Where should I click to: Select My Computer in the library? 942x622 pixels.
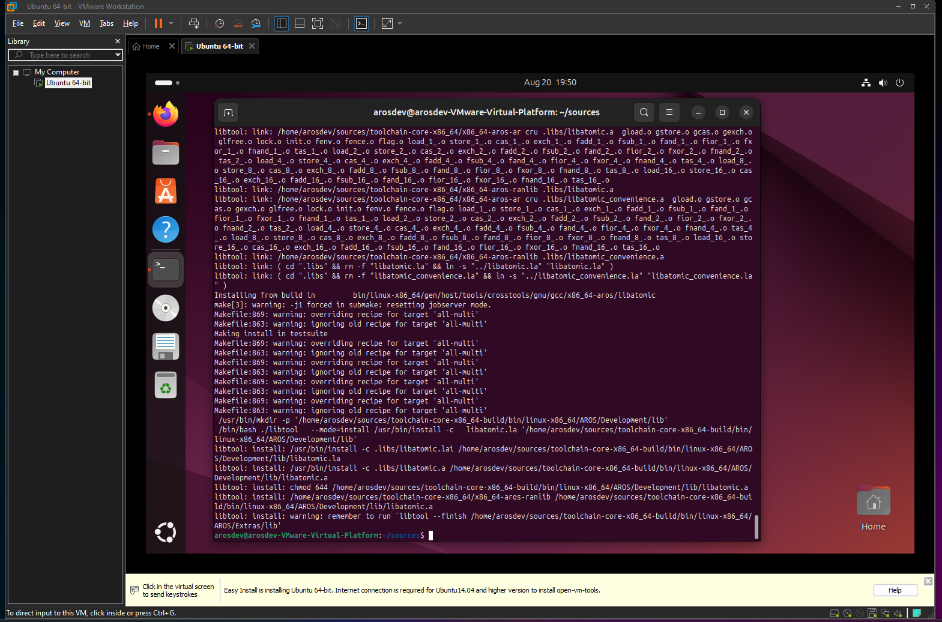point(57,72)
